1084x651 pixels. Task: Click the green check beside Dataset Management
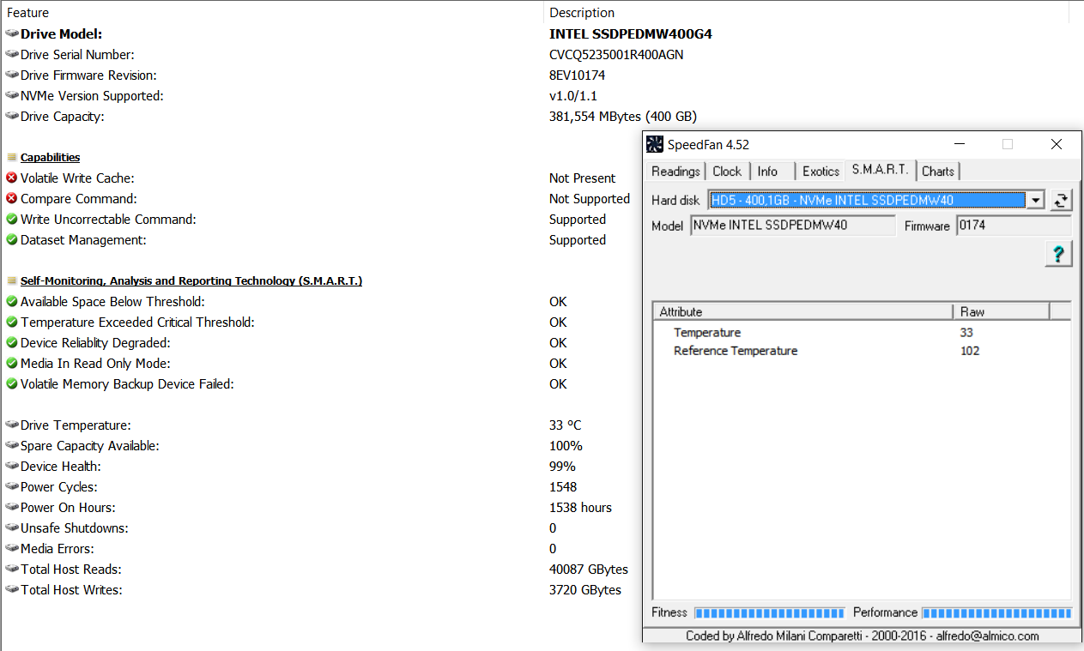(12, 240)
